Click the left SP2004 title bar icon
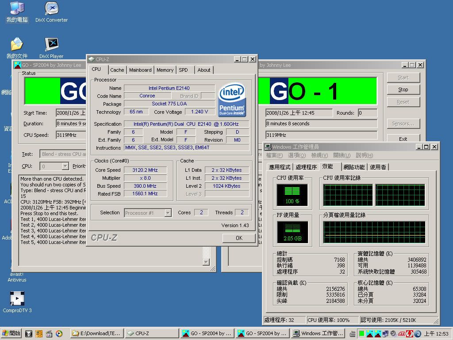The width and height of the screenshot is (453, 340). pyautogui.click(x=18, y=65)
